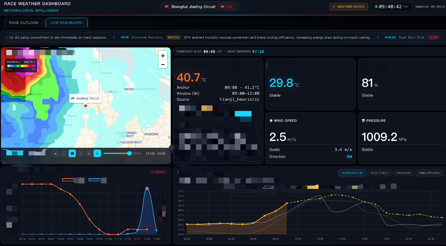Open the ALERT High Rain Risk ticker item

[x=413, y=37]
